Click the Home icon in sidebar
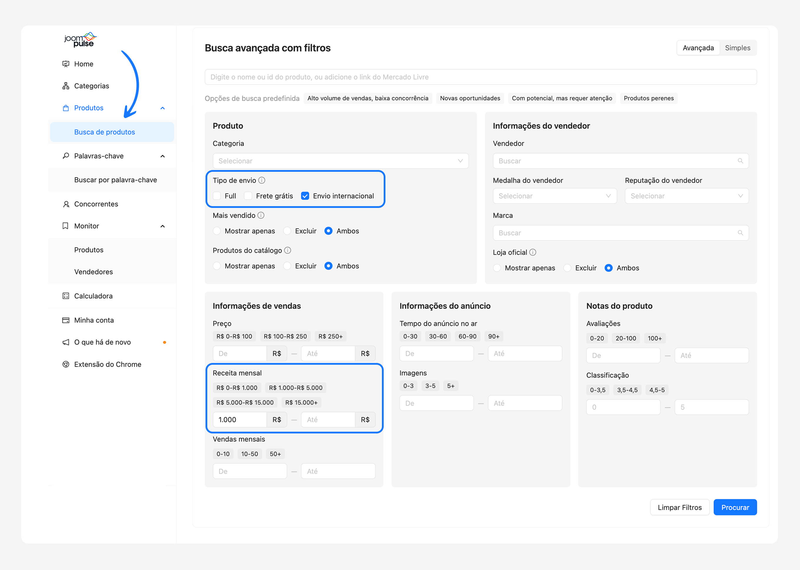 [66, 64]
